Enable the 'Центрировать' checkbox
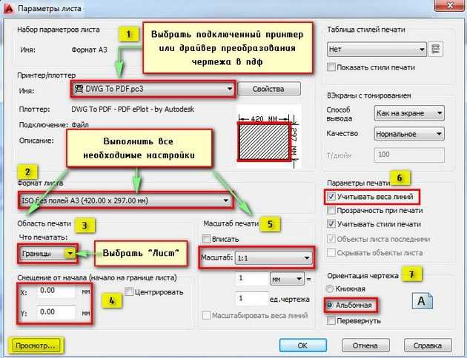 click(x=129, y=291)
